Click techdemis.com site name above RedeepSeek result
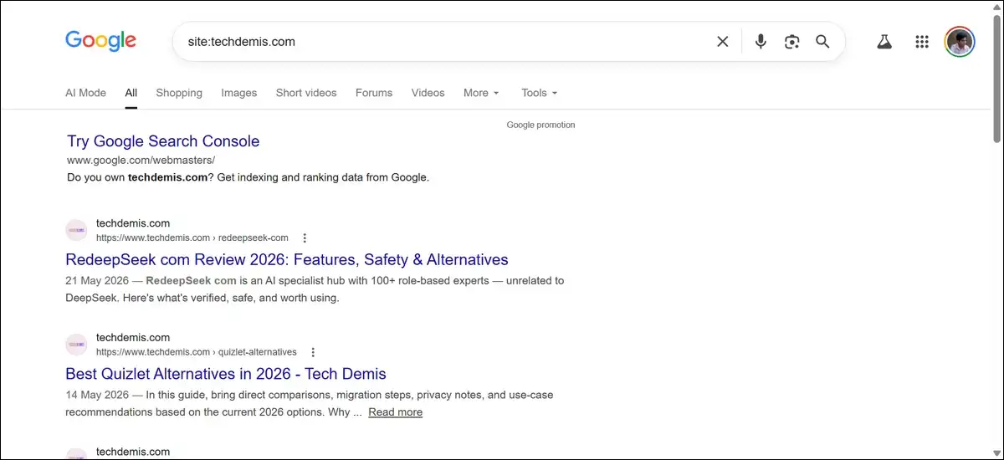This screenshot has height=460, width=1004. [133, 223]
